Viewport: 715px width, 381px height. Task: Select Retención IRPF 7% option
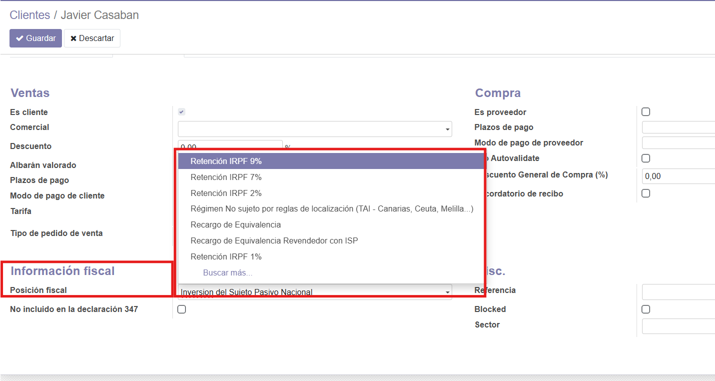(226, 177)
